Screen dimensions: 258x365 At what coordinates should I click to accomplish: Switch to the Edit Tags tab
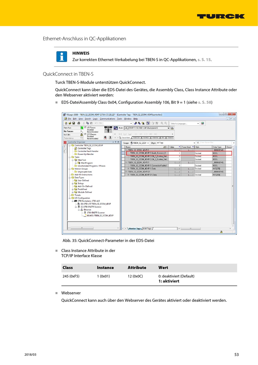tap(147, 229)
